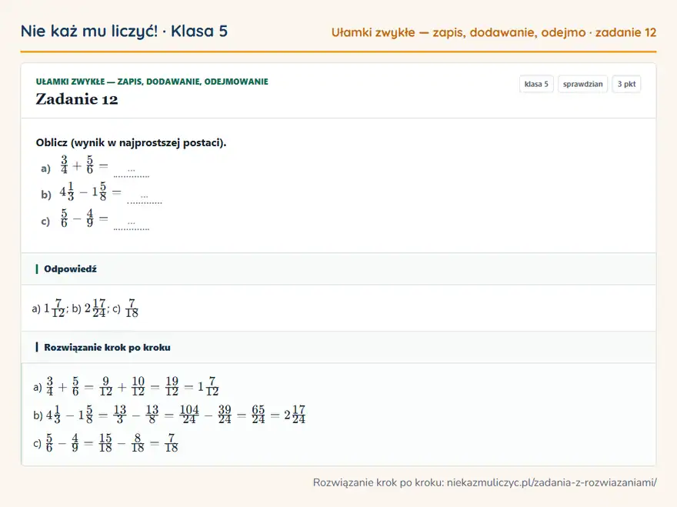Image resolution: width=677 pixels, height=507 pixels.
Task: Click the answer blank for exercise a)
Action: pyautogui.click(x=132, y=172)
